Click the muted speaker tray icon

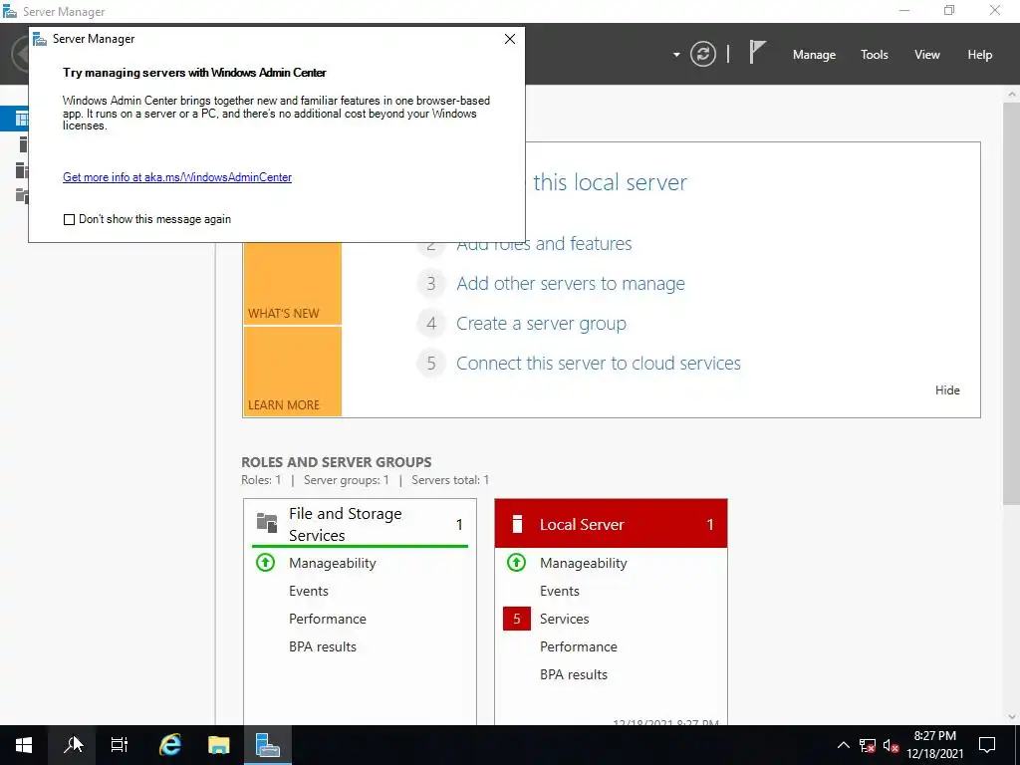coord(891,745)
